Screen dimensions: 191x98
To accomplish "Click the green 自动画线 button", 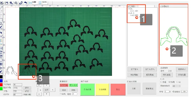I will pyautogui.click(x=88, y=89).
